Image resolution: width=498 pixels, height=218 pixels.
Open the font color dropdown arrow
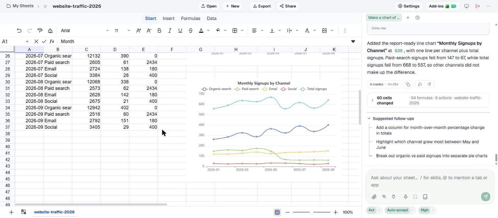[x=208, y=31]
